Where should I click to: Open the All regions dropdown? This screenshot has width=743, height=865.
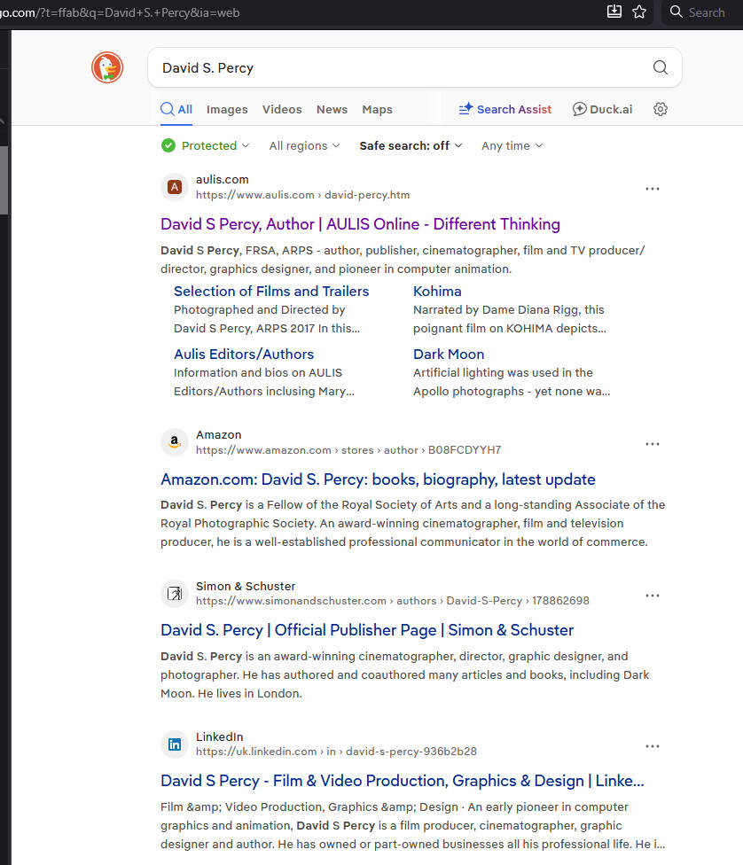(x=304, y=145)
